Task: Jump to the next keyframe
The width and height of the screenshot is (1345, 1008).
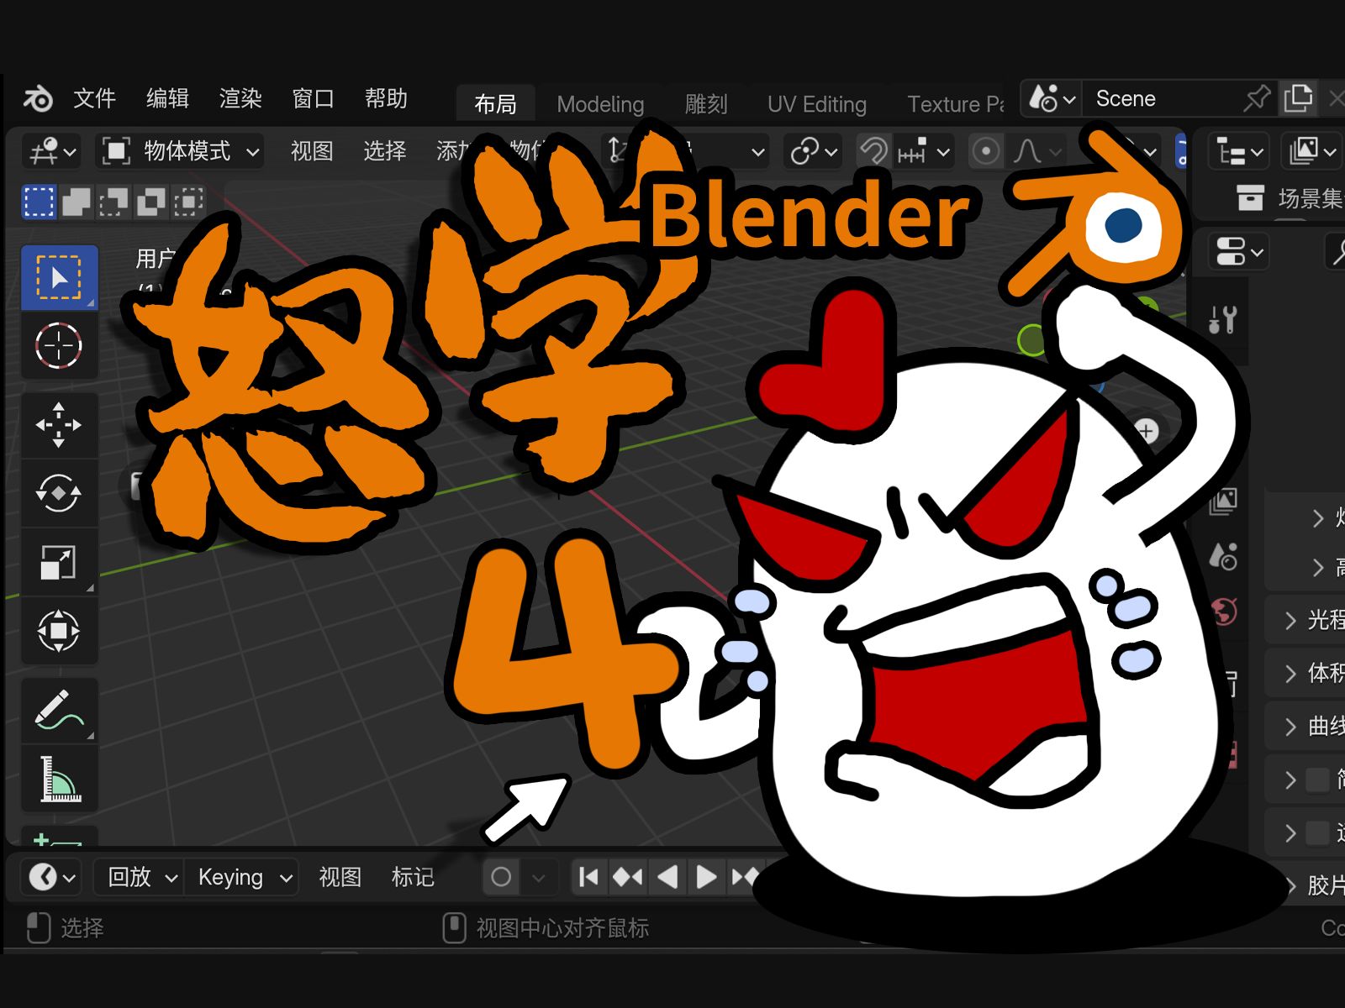Action: coord(744,878)
